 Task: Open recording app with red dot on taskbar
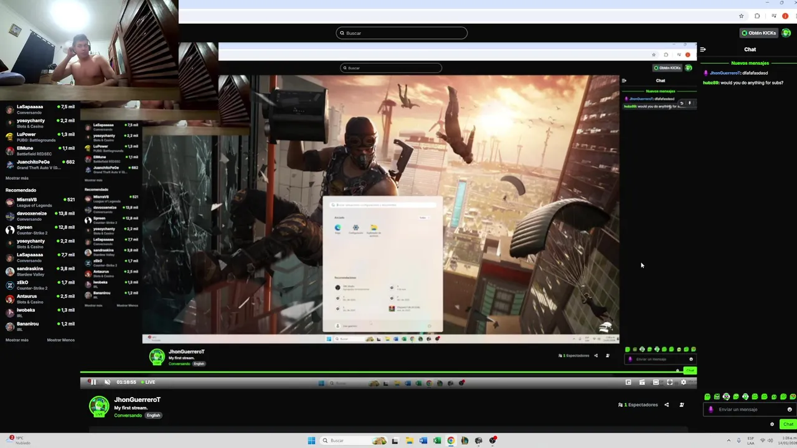pyautogui.click(x=493, y=441)
